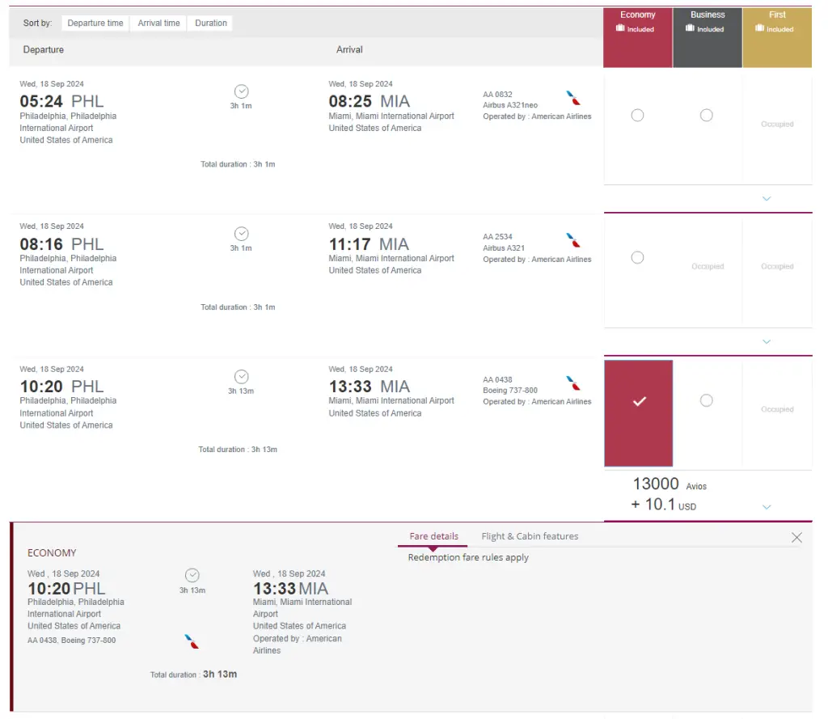Expand fare details for the 05:24 flight

point(767,199)
